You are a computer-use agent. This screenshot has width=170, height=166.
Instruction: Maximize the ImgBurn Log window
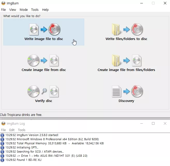(153, 123)
